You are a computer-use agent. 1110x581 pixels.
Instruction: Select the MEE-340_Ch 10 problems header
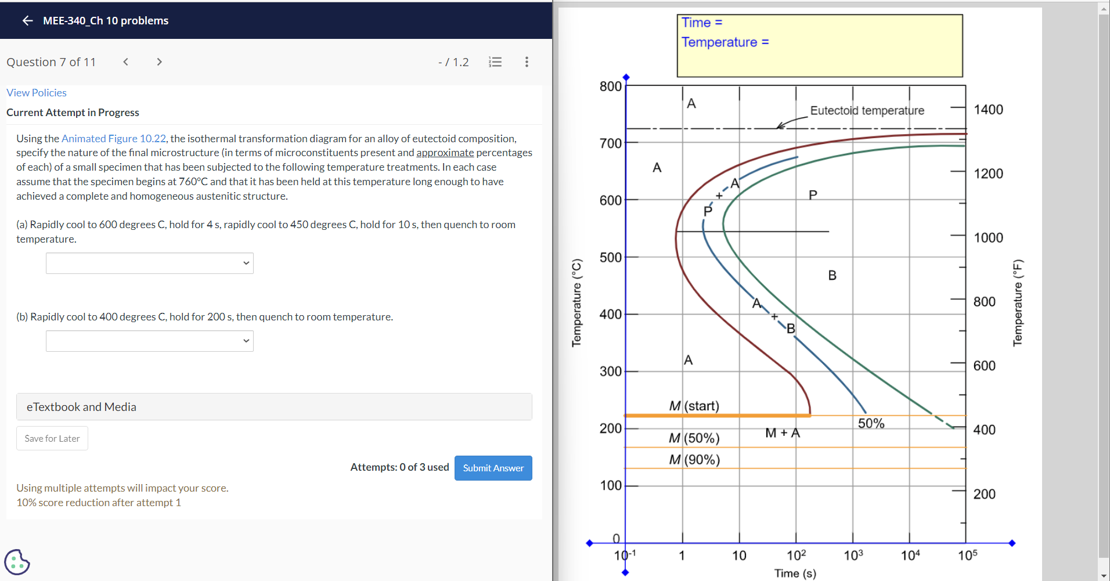106,20
